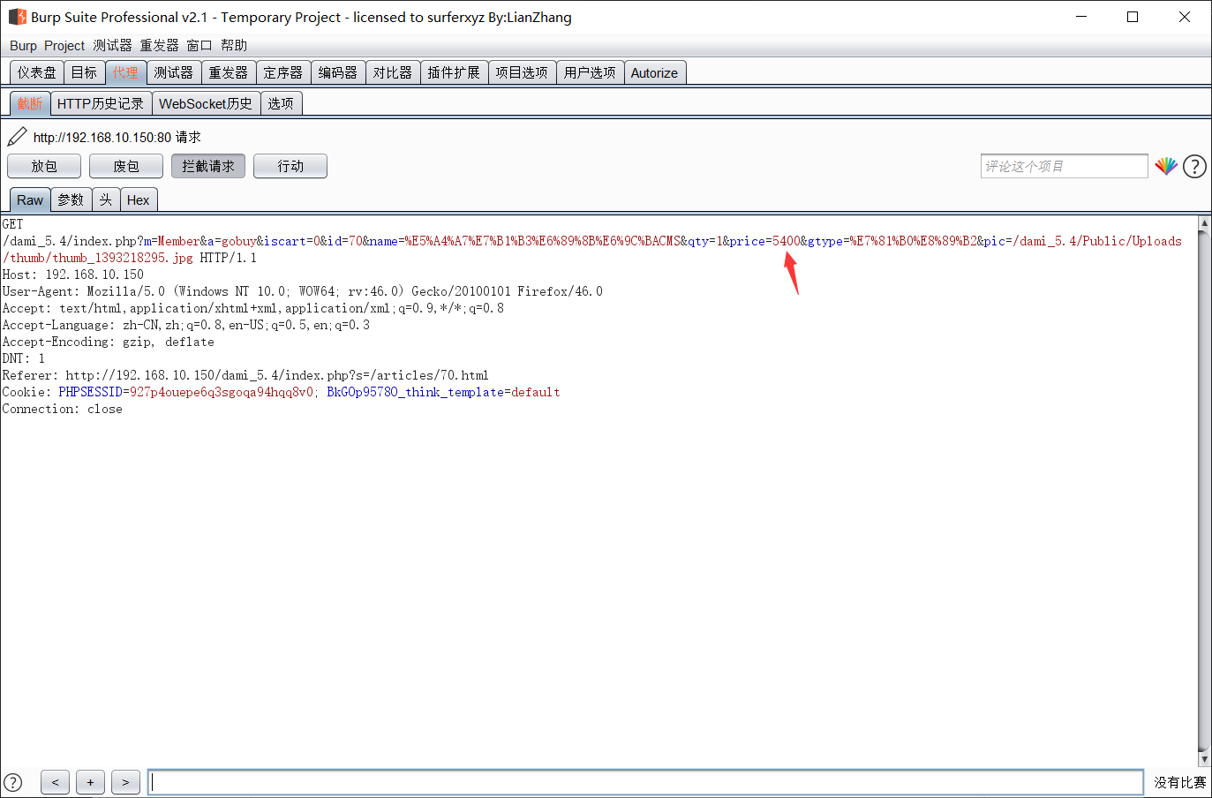Click the Burp Suite logo in title bar
Screen dimensions: 1212x798
(17, 17)
